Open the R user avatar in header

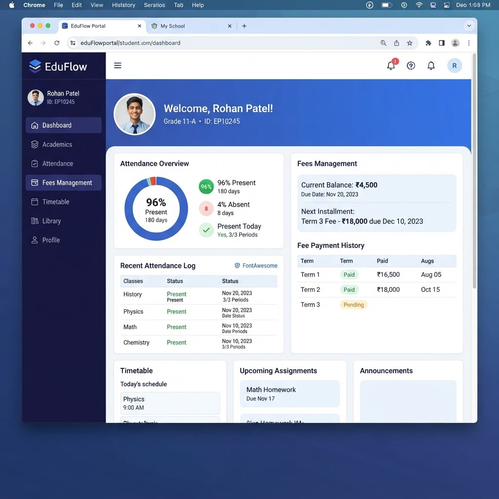pos(454,66)
